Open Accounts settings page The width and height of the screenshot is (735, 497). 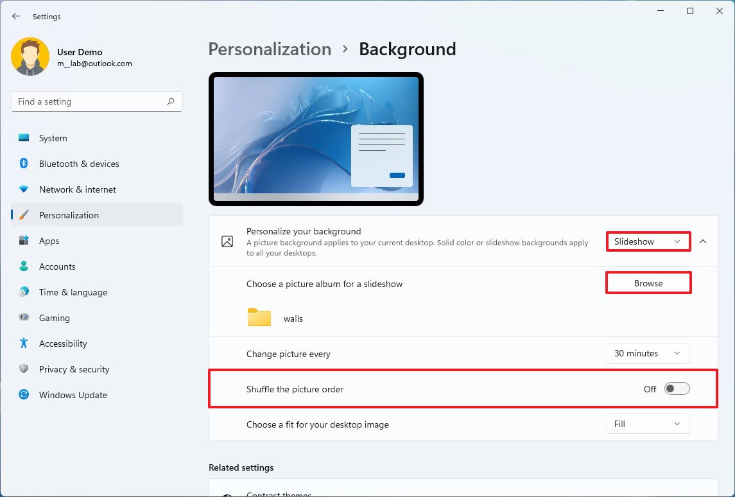coord(97,266)
